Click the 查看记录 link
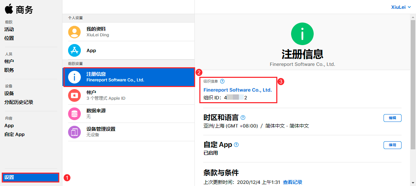This screenshot has height=186, width=416. (293, 182)
